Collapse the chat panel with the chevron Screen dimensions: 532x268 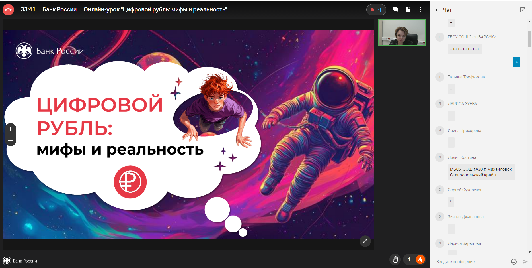pos(436,10)
